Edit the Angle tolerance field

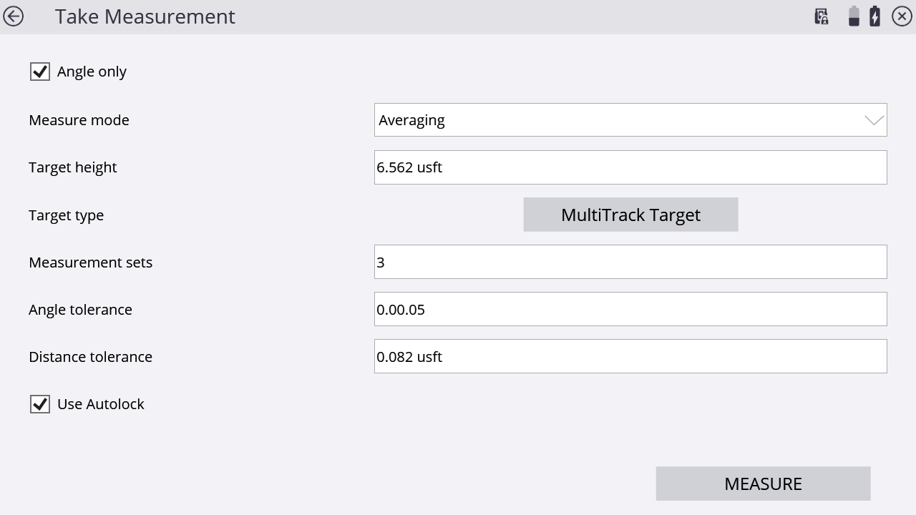[630, 309]
